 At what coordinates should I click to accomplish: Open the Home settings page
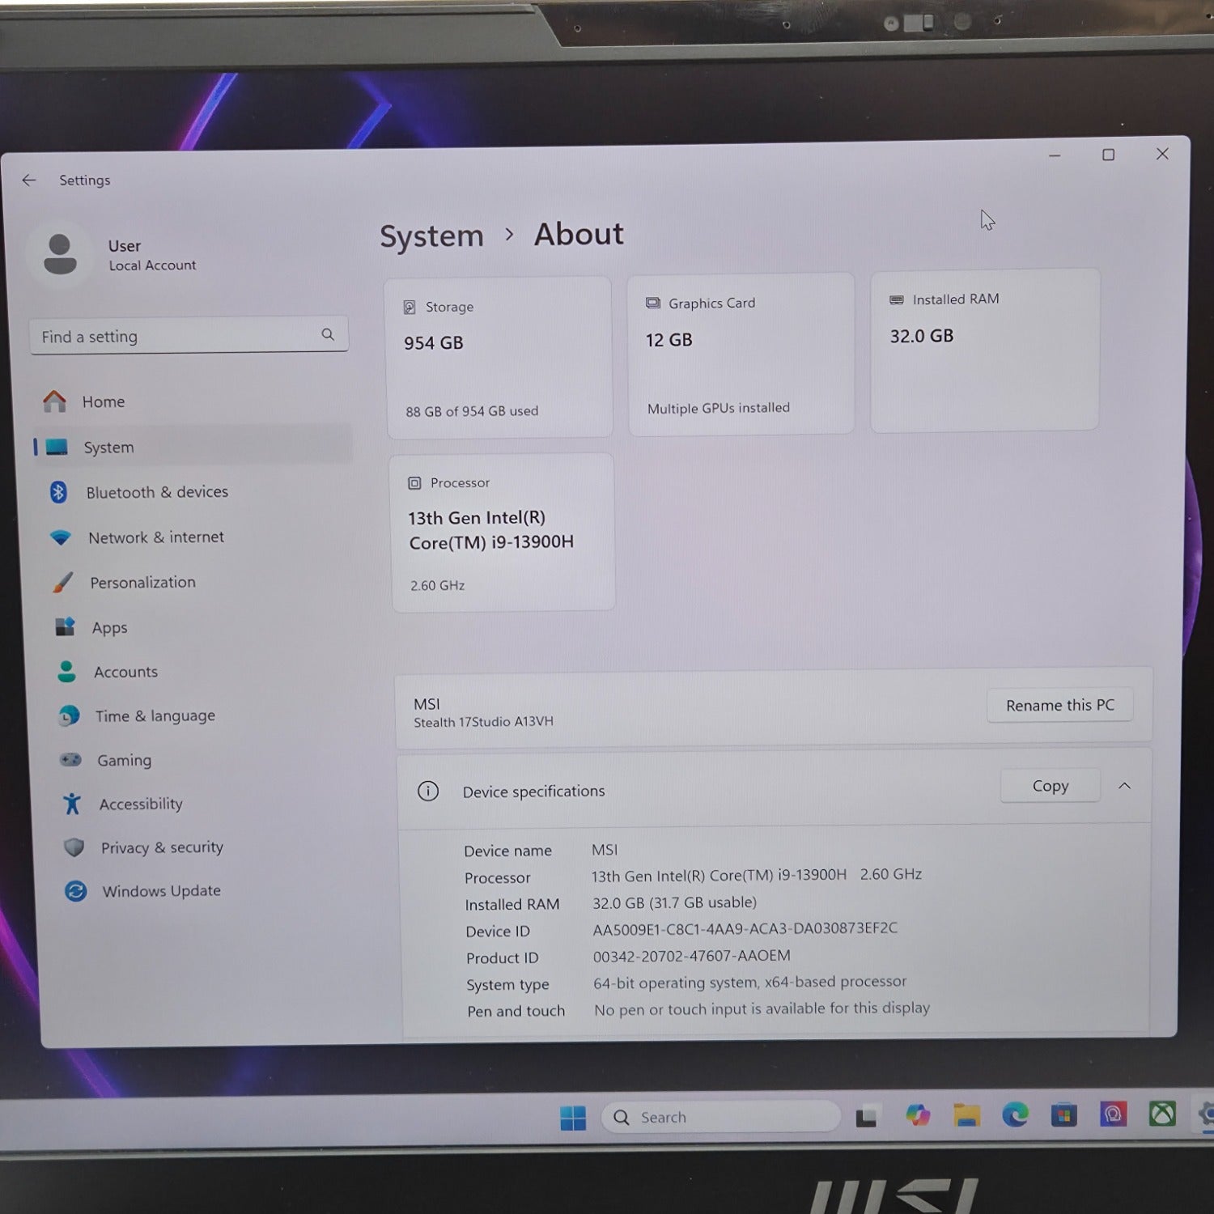click(x=103, y=401)
